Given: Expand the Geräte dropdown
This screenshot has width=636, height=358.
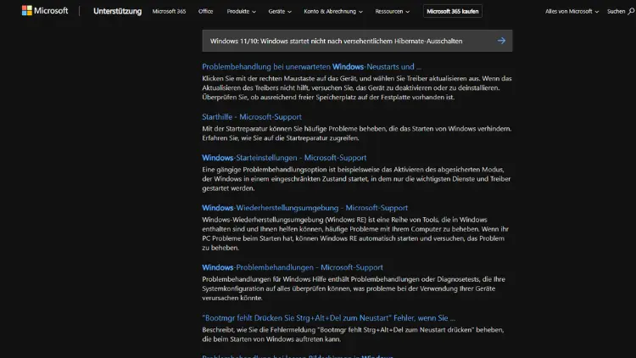Looking at the screenshot, I should 280,11.
